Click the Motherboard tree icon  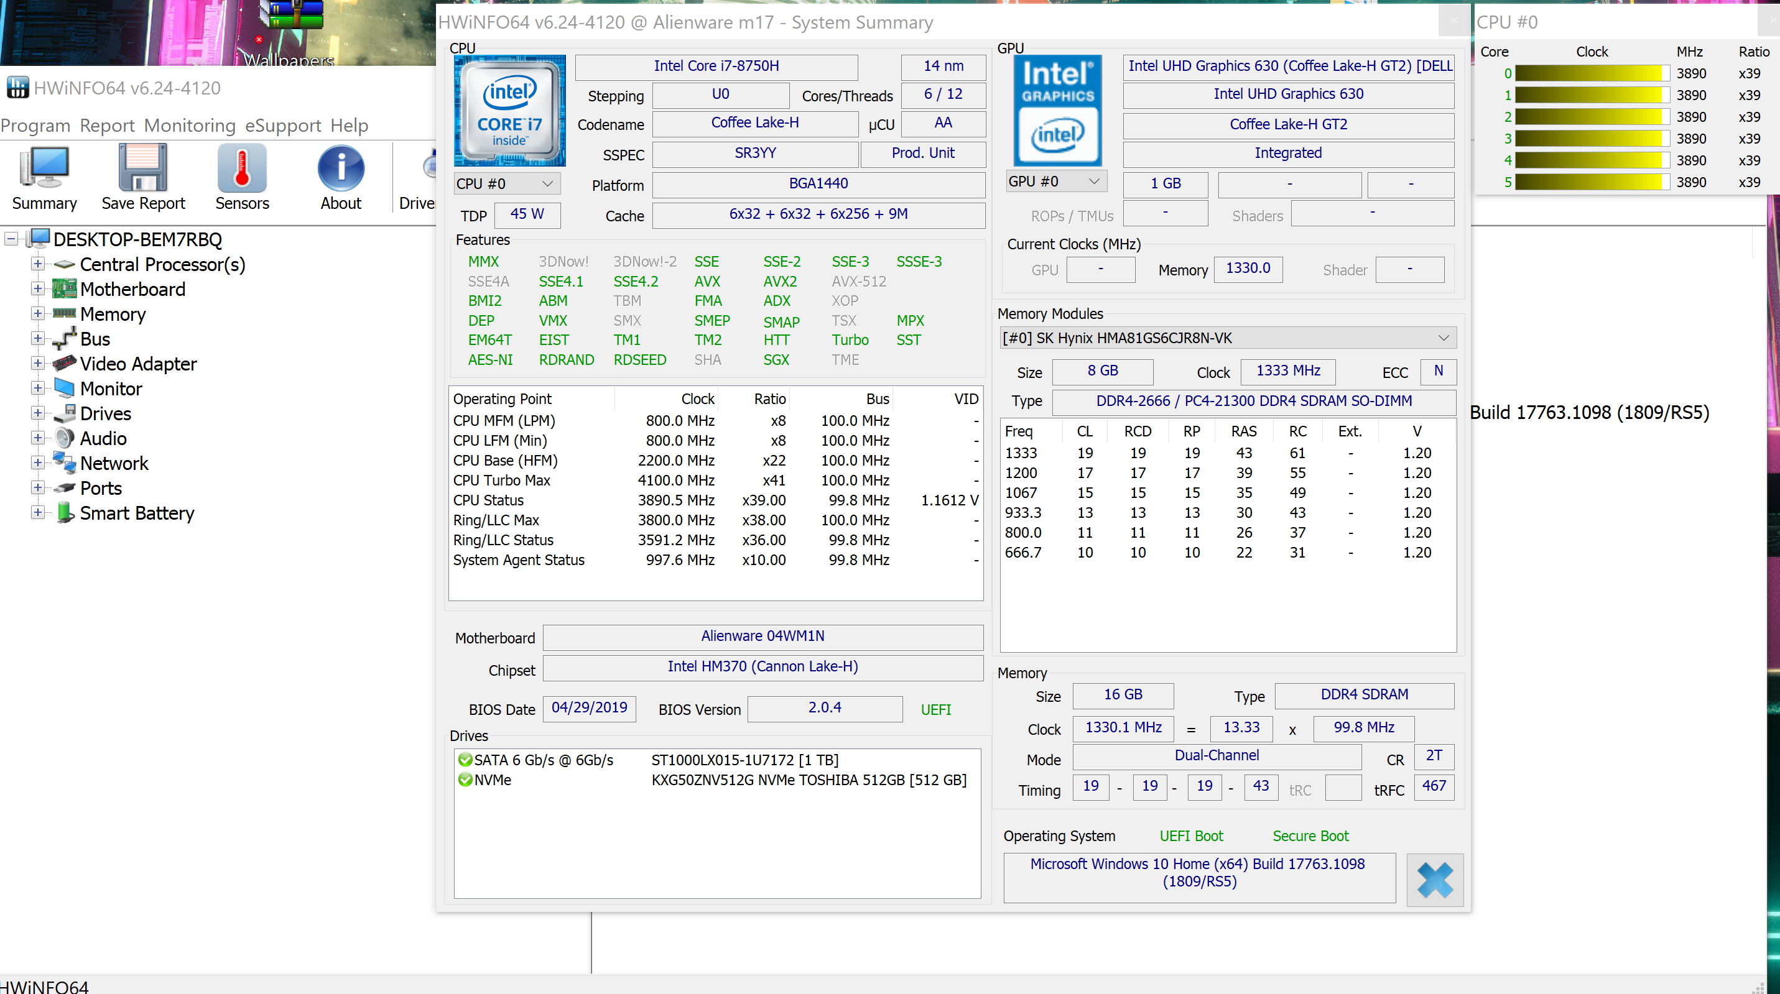coord(64,288)
